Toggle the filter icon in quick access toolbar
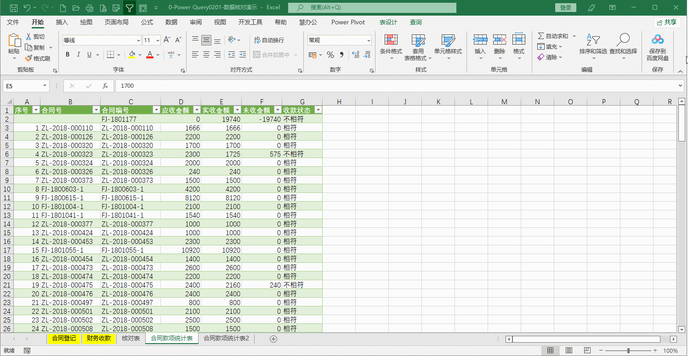This screenshot has width=688, height=356. pos(130,8)
